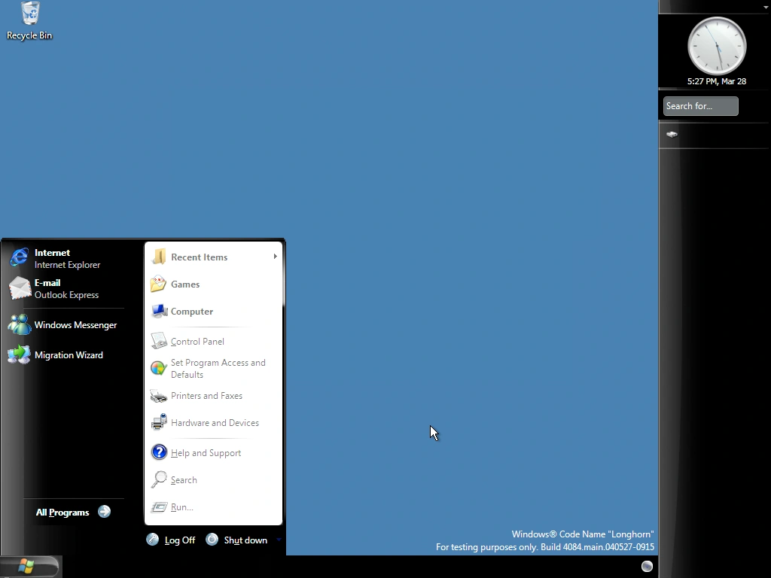
Task: Click the sidebar Search for field
Action: [699, 105]
